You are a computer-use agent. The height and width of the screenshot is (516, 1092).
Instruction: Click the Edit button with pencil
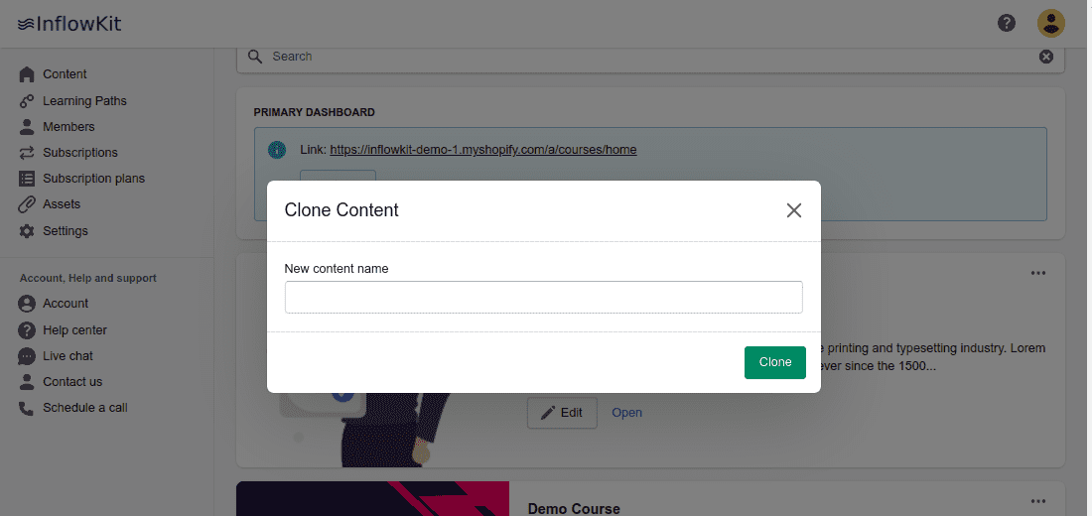[562, 413]
